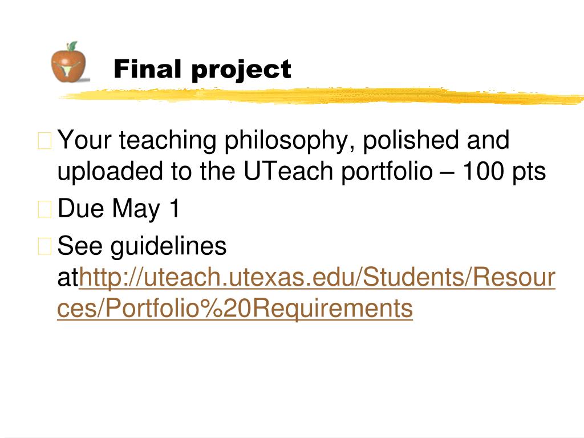Click the word 'at' before the link
Screen dimensions: 584x438
68,278
